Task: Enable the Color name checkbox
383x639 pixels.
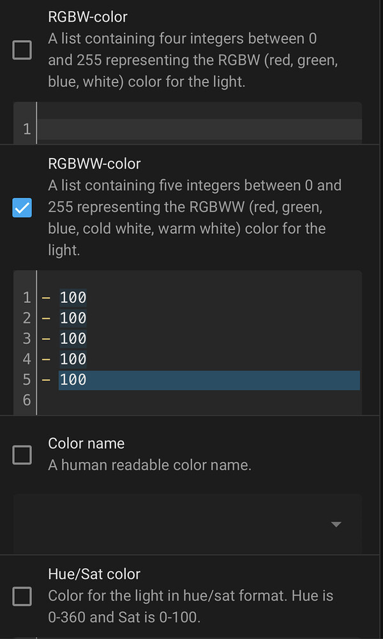Action: [21, 454]
